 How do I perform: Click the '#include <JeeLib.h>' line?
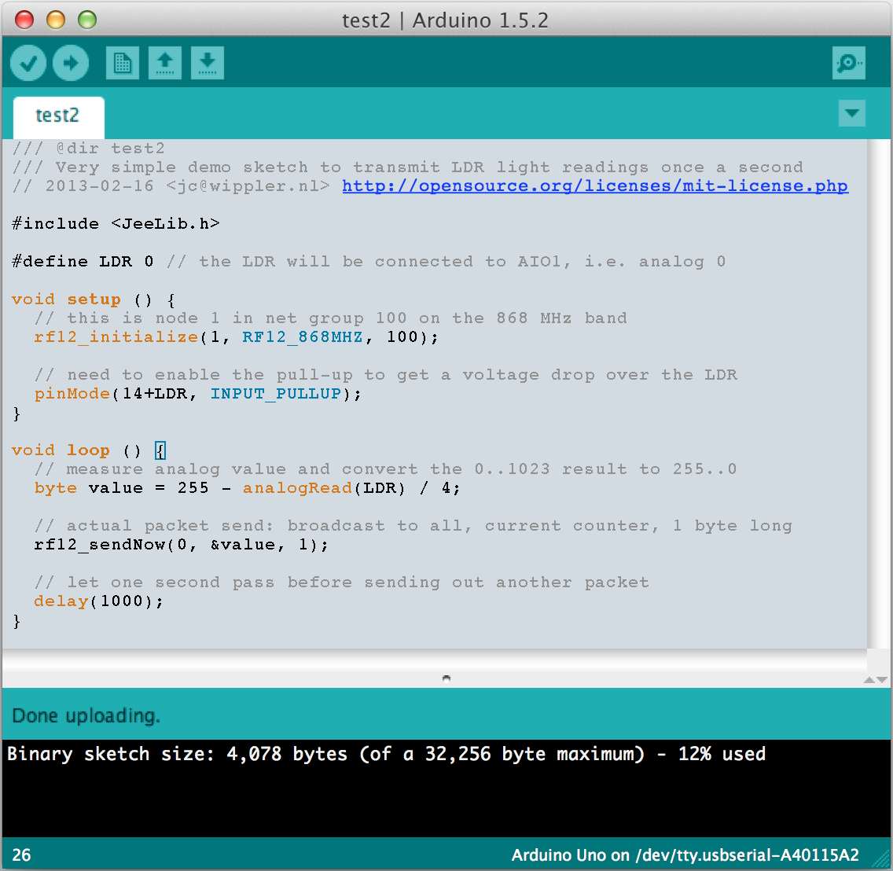[x=116, y=223]
